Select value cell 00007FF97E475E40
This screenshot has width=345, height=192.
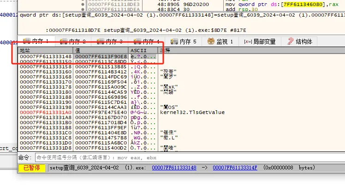tap(101, 112)
